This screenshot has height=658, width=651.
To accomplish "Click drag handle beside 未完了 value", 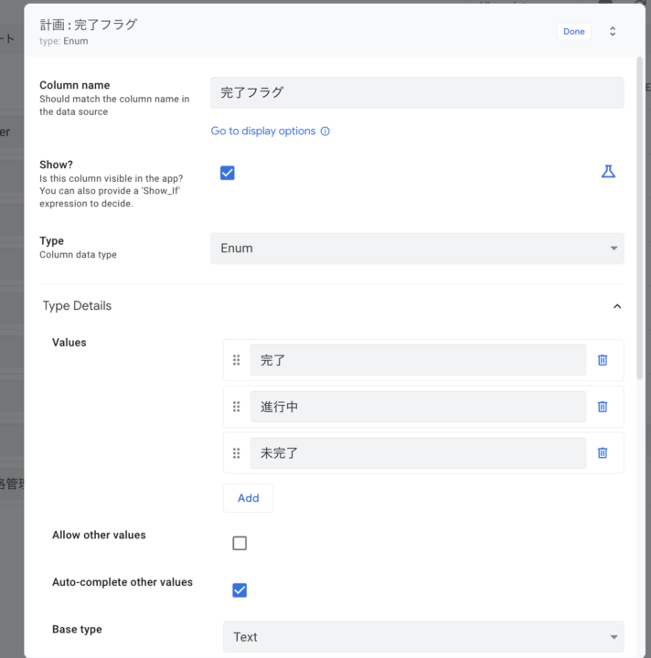I will point(237,452).
